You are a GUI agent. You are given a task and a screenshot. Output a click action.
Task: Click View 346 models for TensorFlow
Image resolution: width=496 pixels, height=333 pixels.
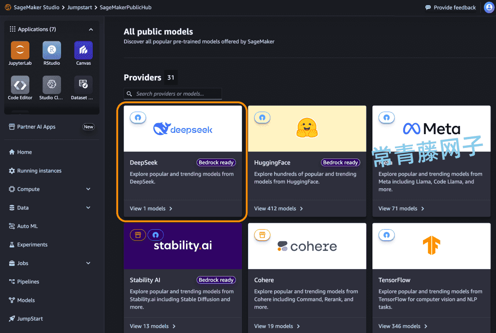click(403, 326)
